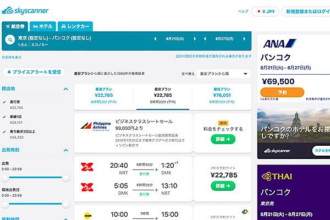Image resolution: width=330 pixels, height=220 pixels.
Task: Select the 最適プラン ¥22,785 tab
Action: click(x=104, y=96)
